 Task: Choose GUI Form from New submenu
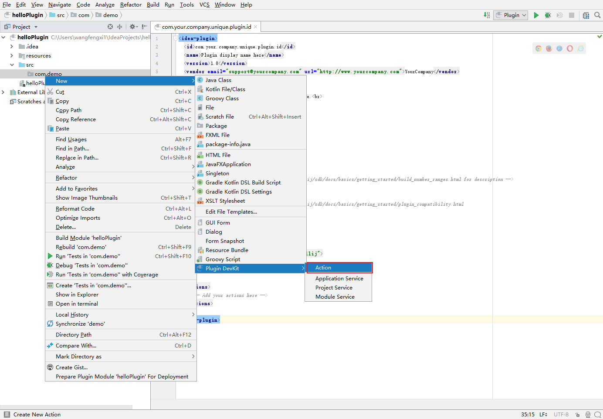pyautogui.click(x=251, y=222)
